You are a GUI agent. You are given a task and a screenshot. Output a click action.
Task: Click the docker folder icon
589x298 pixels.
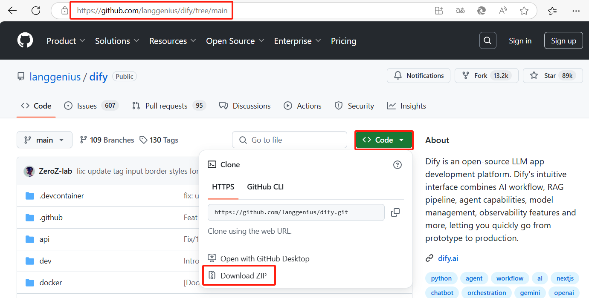pyautogui.click(x=30, y=283)
